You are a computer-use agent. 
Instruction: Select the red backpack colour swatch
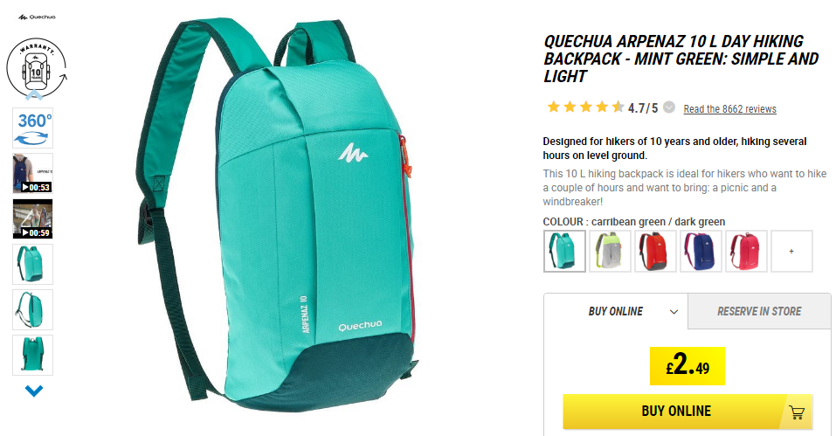[655, 251]
